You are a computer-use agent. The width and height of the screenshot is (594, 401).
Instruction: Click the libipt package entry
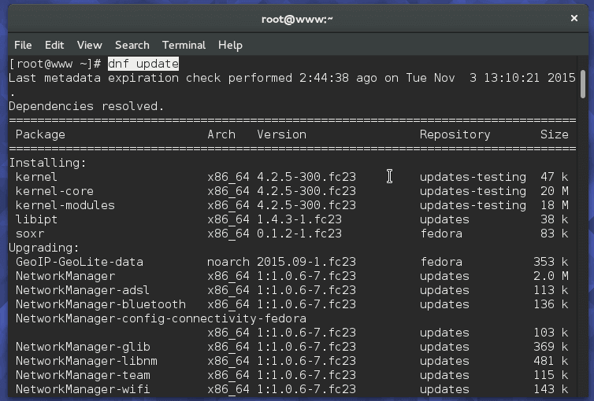36,219
